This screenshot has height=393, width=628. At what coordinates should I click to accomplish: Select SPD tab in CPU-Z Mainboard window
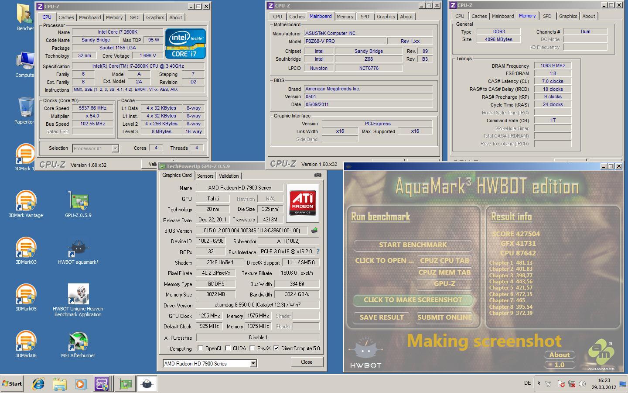(365, 17)
